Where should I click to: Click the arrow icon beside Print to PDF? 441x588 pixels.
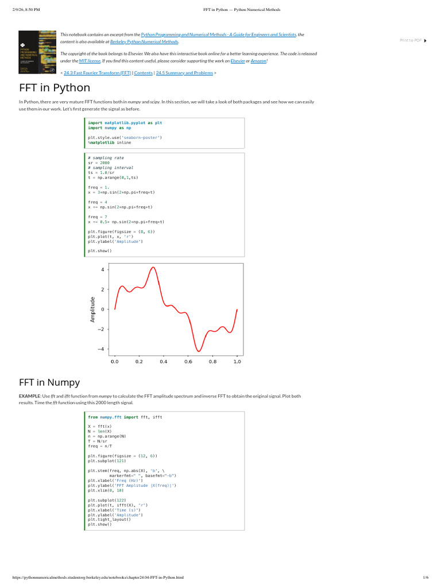[x=425, y=40]
